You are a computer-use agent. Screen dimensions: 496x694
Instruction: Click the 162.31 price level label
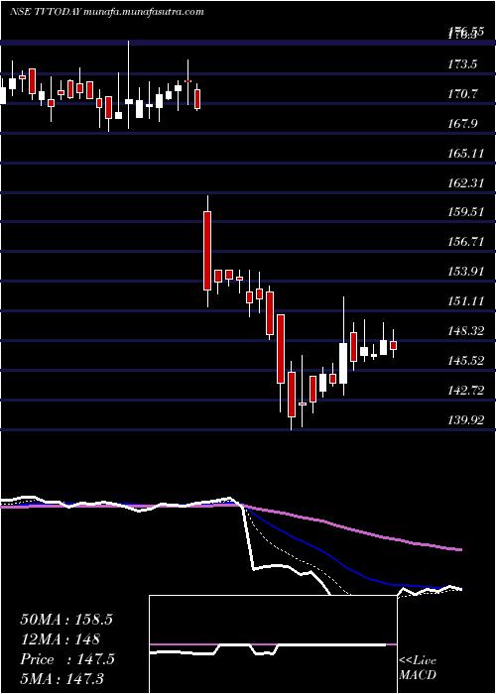[x=465, y=182]
